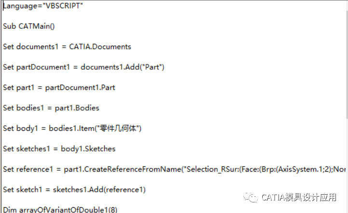The height and width of the screenshot is (213, 348).
Task: Click the Dim arrayOfVariantOfDouble1(8) line
Action: [x=60, y=210]
